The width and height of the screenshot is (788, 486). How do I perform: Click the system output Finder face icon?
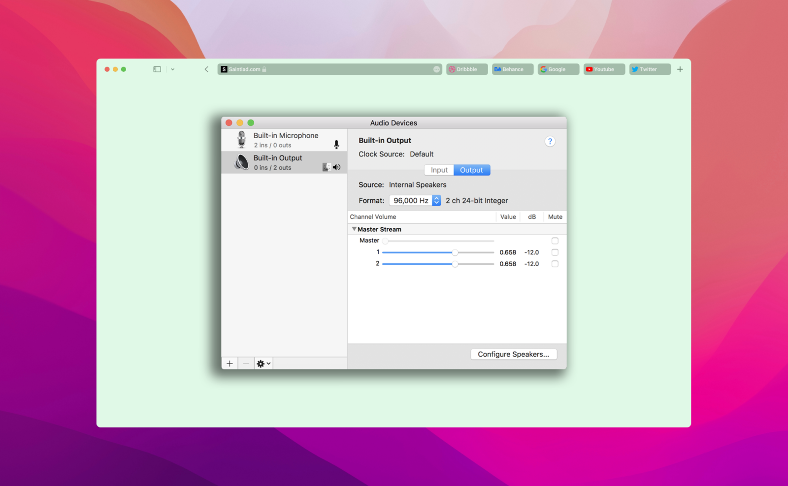[326, 167]
